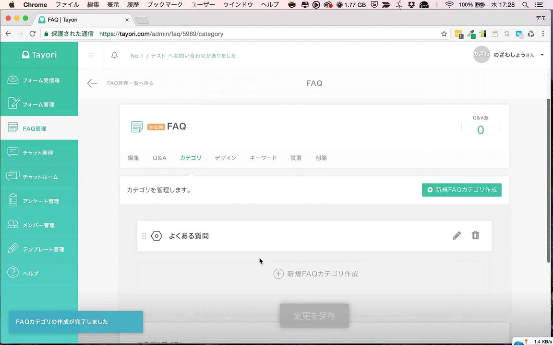Click FAQ管理一覧へ戻る link
553x345 pixels.
click(130, 83)
